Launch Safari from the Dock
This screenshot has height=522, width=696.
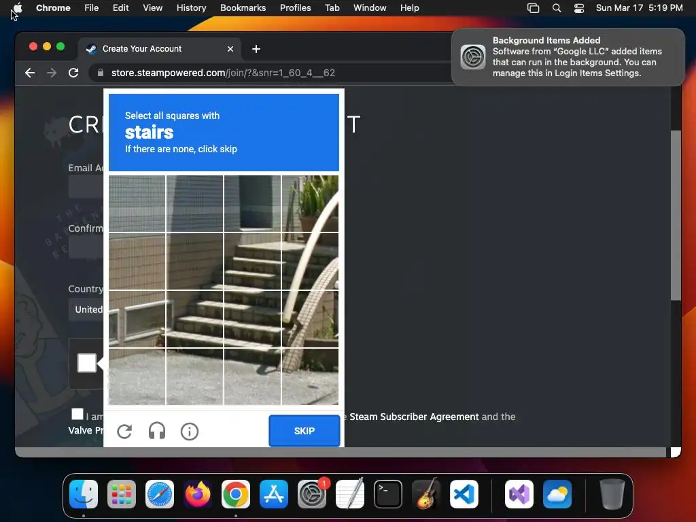point(160,494)
